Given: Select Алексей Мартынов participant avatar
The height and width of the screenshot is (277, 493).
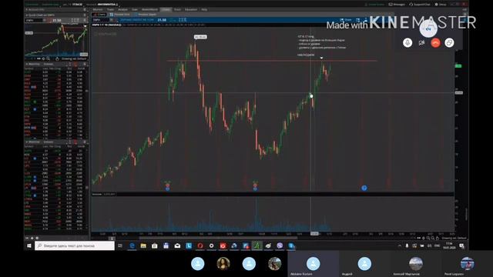Looking at the screenshot, I should pyautogui.click(x=416, y=263).
